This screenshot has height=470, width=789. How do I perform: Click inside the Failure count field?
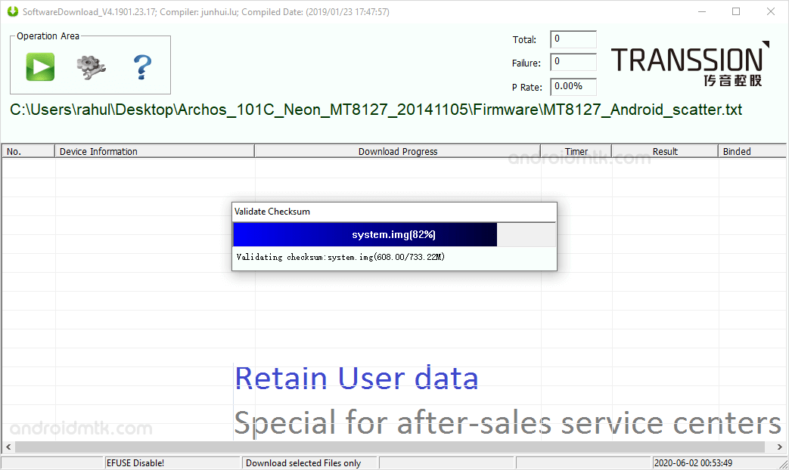click(x=572, y=62)
